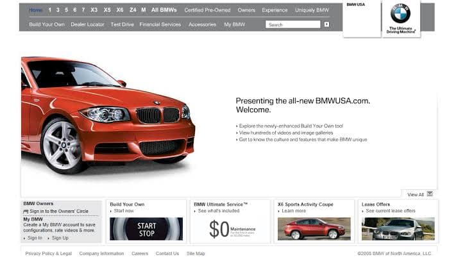Click Learn more under X6 Sports Activity Coupe
The image size is (458, 275).
point(294,211)
